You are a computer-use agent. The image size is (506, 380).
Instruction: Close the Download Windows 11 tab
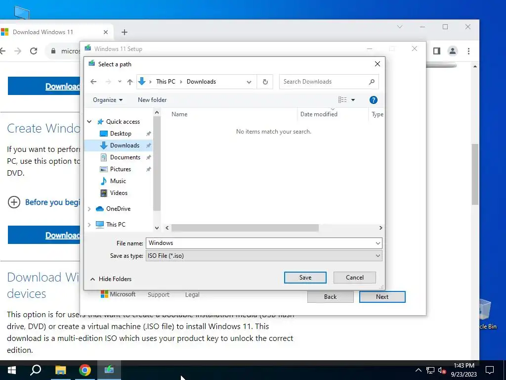click(106, 32)
